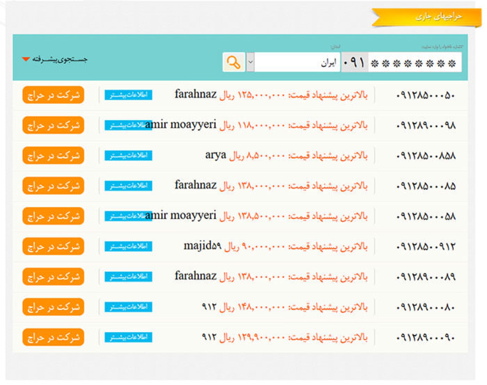Click the magnifying glass search icon

pyautogui.click(x=233, y=62)
